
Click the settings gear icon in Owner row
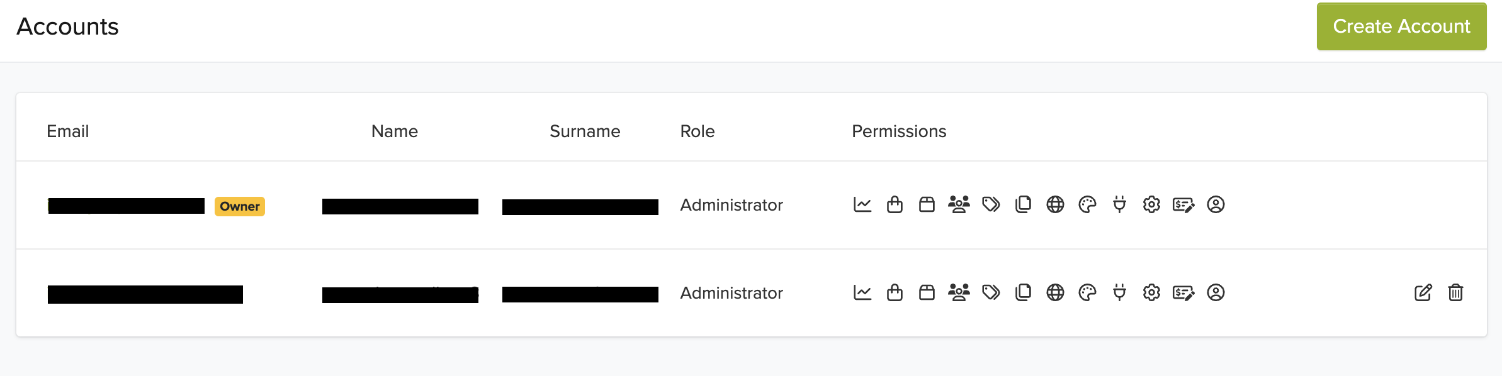1151,205
